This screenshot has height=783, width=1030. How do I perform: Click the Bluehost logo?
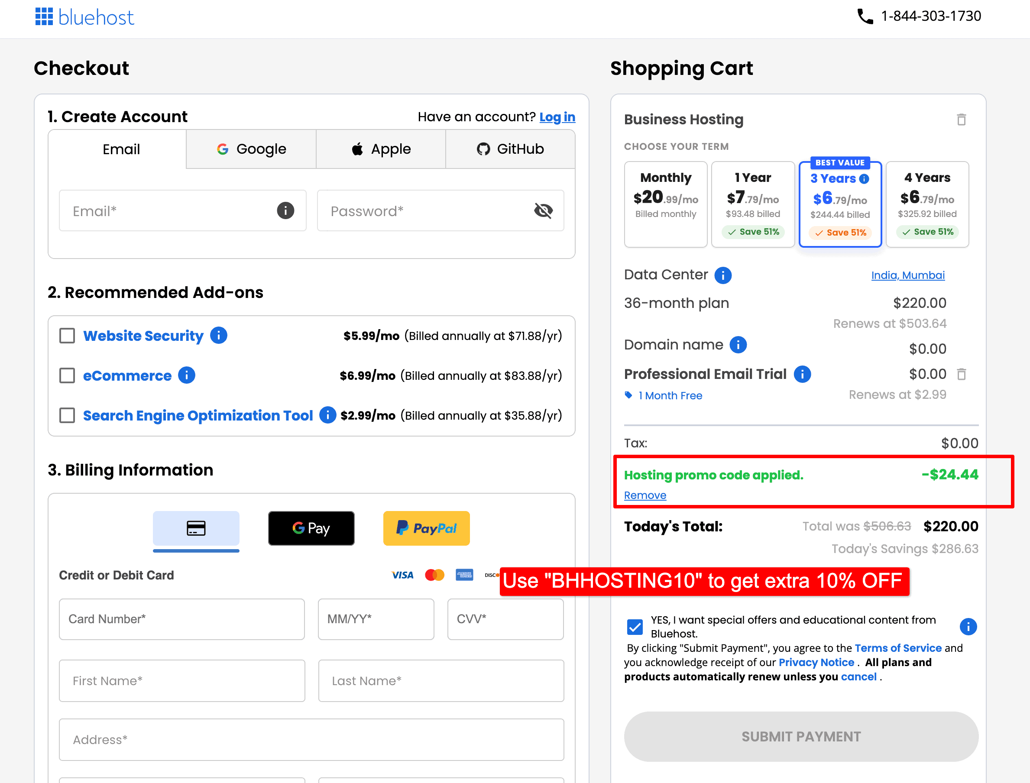click(x=84, y=17)
